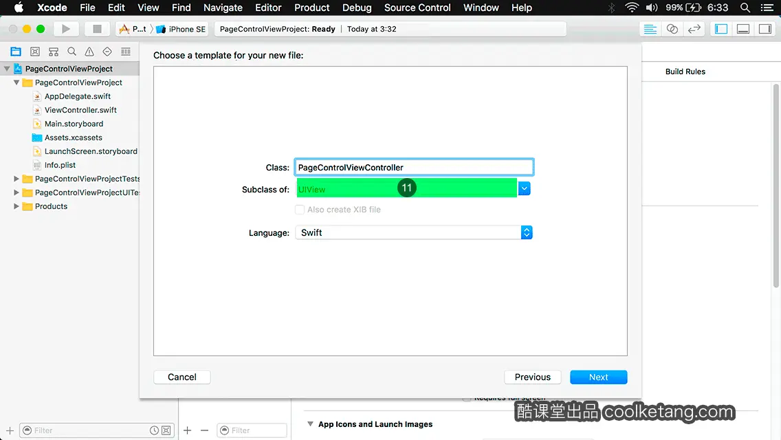Enable Also create XIB file checkbox
Screen dimensions: 781x440
pos(299,209)
